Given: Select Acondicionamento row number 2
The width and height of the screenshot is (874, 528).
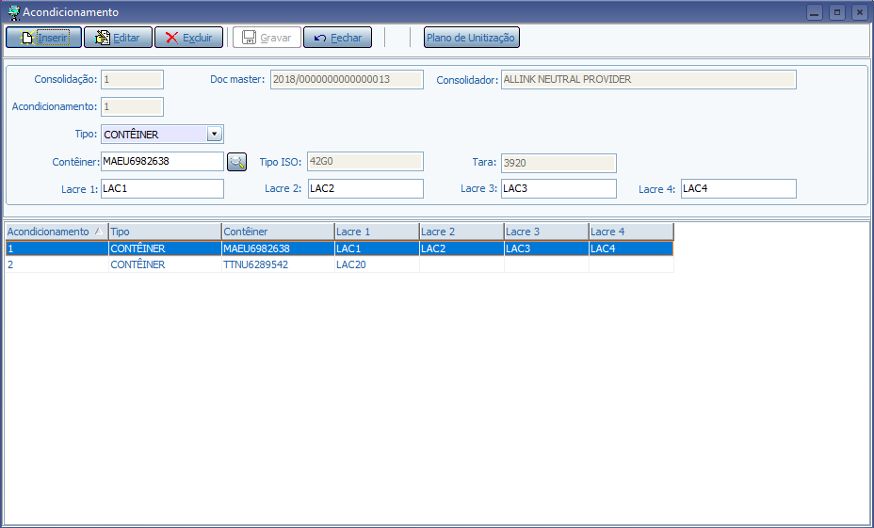Looking at the screenshot, I should 57,264.
